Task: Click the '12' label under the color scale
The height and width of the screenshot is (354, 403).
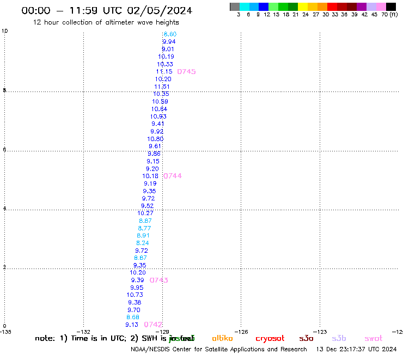Action: pos(267,15)
